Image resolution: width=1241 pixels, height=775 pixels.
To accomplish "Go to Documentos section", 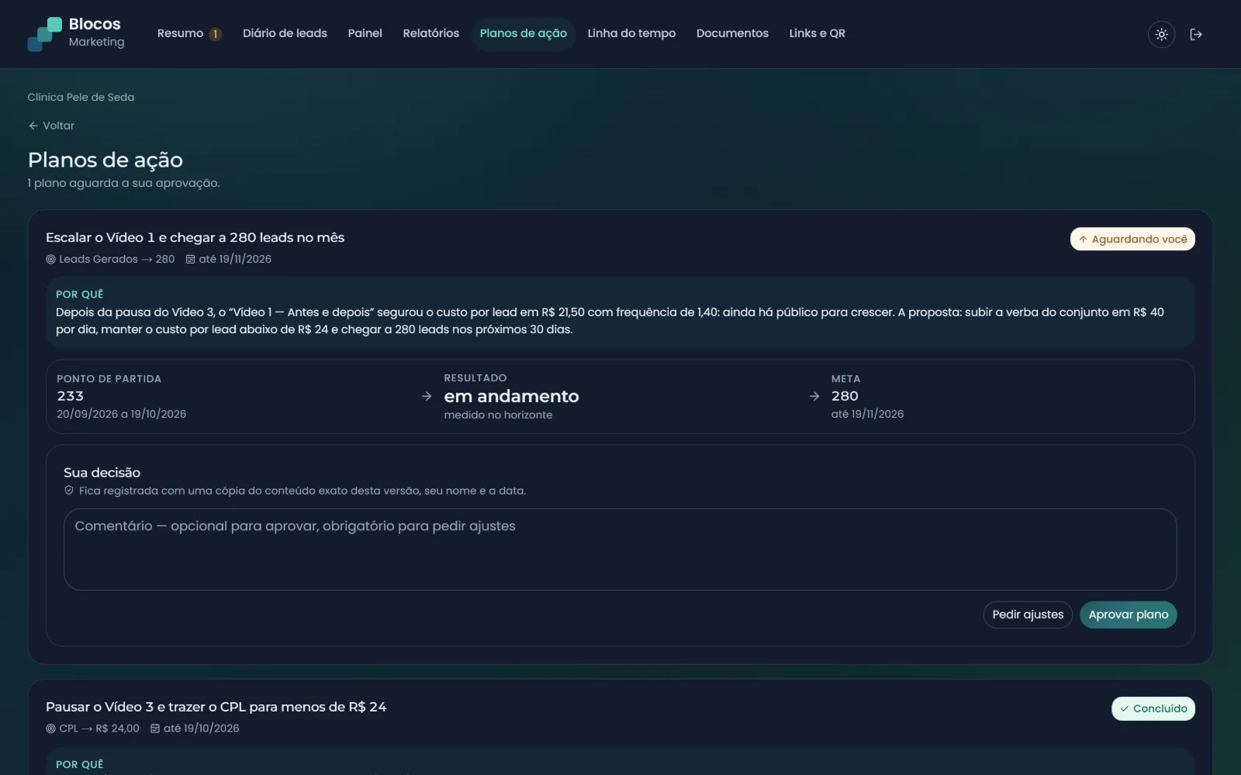I will coord(732,33).
